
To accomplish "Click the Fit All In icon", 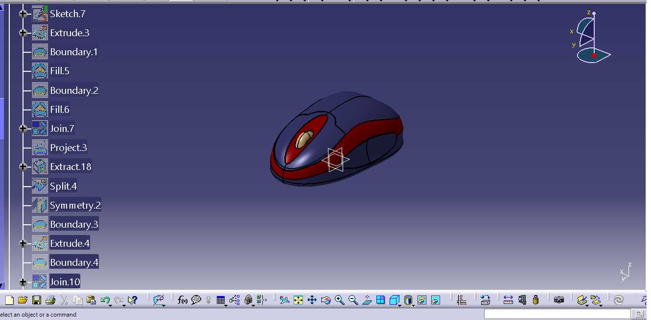I will (298, 300).
